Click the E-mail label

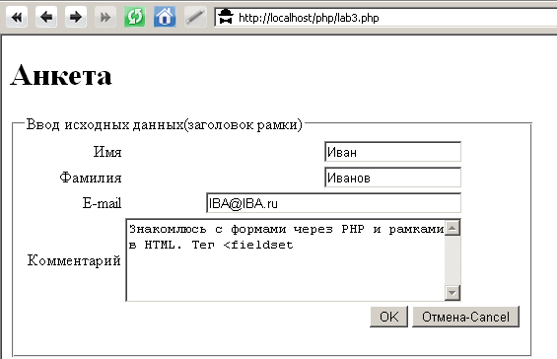pyautogui.click(x=102, y=203)
